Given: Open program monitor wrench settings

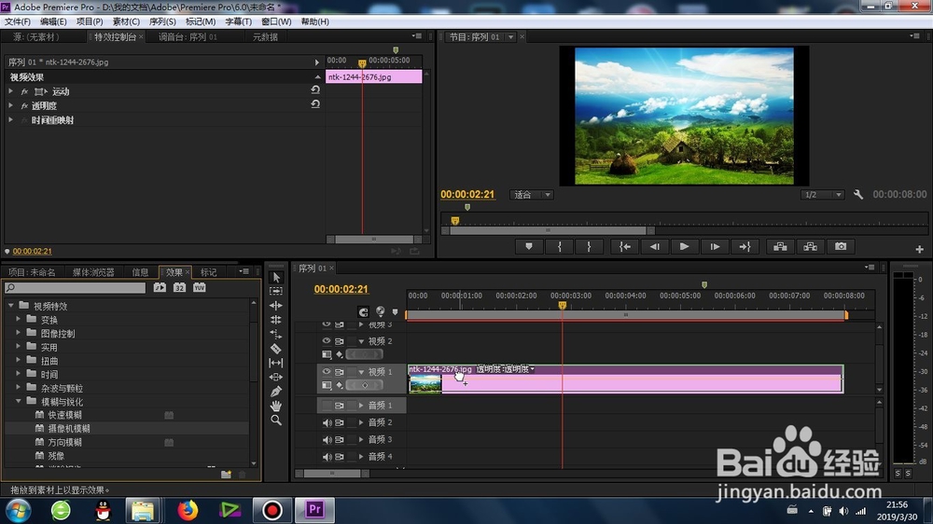Looking at the screenshot, I should 858,195.
